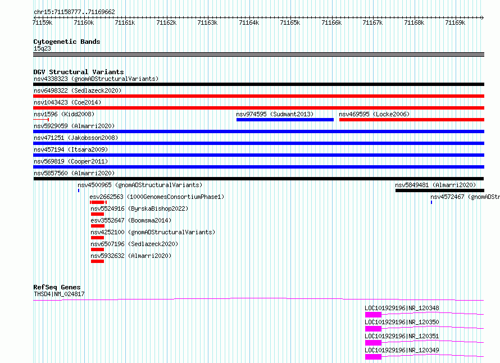500x363 pixels.
Task: Click the LOC101929196|NR_120348 transcript label
Action: 402,308
